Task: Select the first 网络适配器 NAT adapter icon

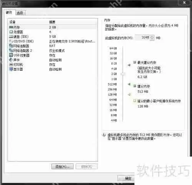Action: (11, 46)
